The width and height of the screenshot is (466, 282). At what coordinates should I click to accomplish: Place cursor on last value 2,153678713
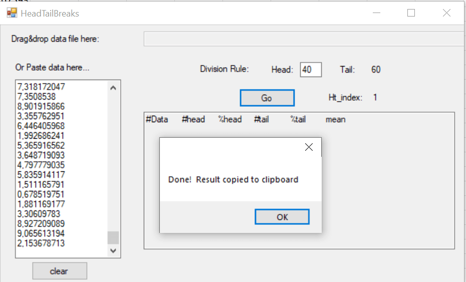[x=41, y=243]
